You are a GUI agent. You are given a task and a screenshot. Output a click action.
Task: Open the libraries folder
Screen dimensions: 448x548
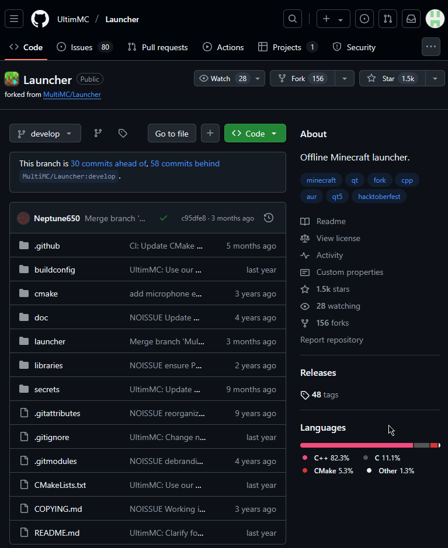48,365
